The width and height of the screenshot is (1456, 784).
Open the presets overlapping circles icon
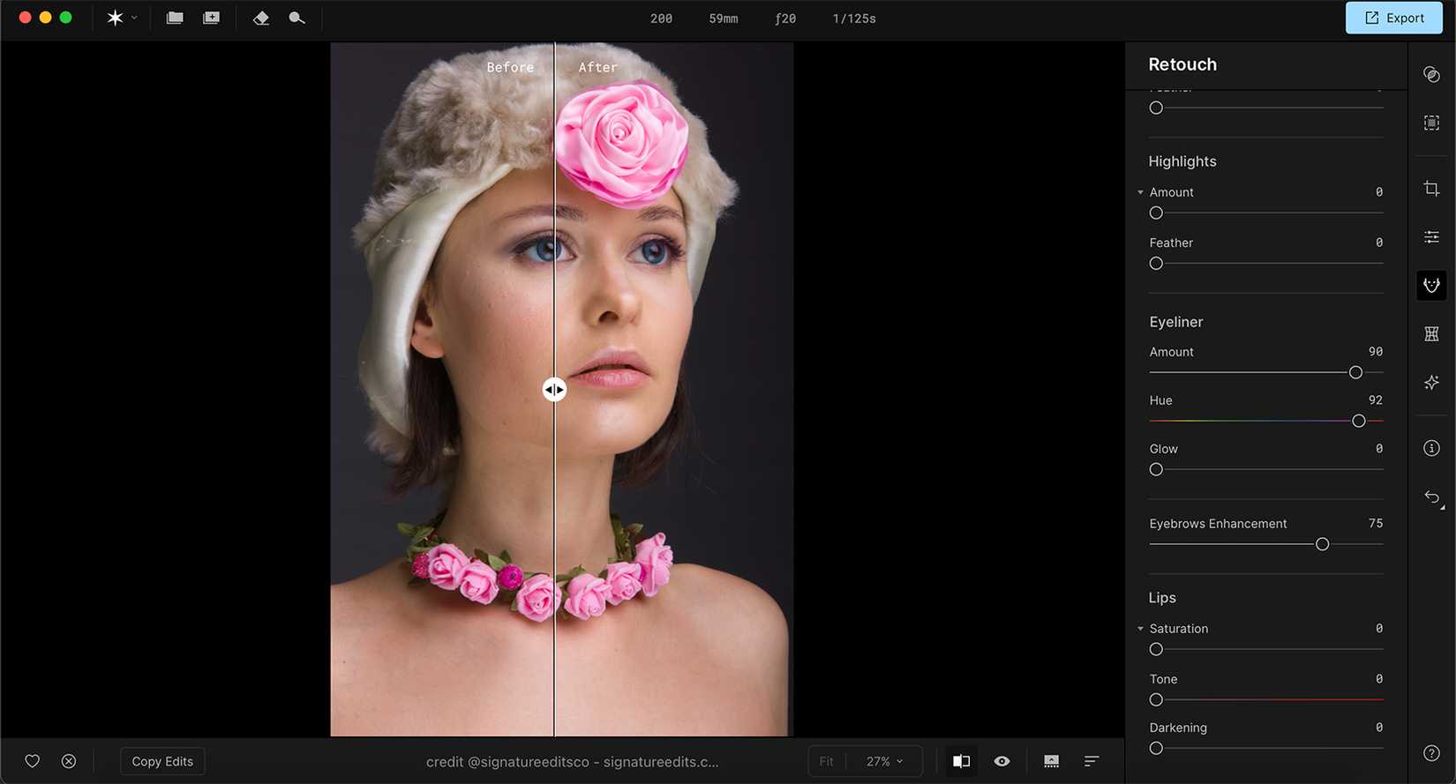click(1431, 74)
